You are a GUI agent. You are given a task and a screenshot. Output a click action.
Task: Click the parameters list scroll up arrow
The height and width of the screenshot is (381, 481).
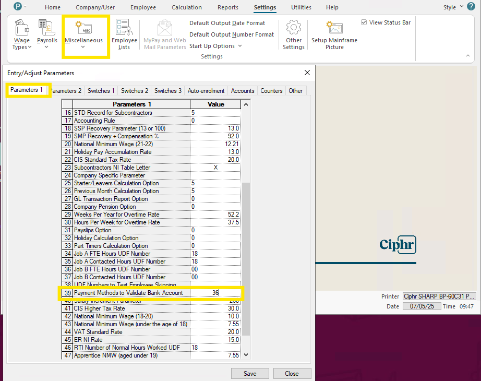pos(246,104)
